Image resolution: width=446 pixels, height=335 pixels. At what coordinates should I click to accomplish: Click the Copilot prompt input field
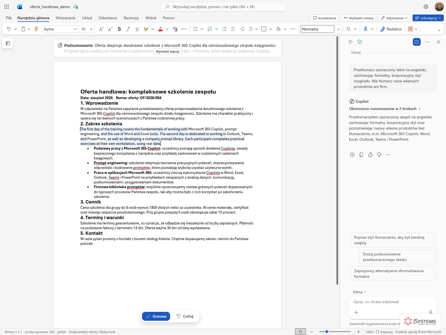point(392,302)
